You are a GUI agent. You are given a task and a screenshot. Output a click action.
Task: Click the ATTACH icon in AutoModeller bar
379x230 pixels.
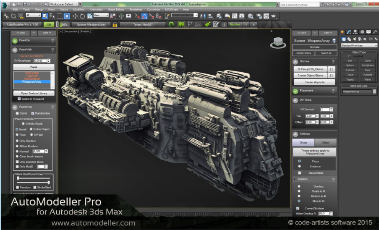(198, 24)
